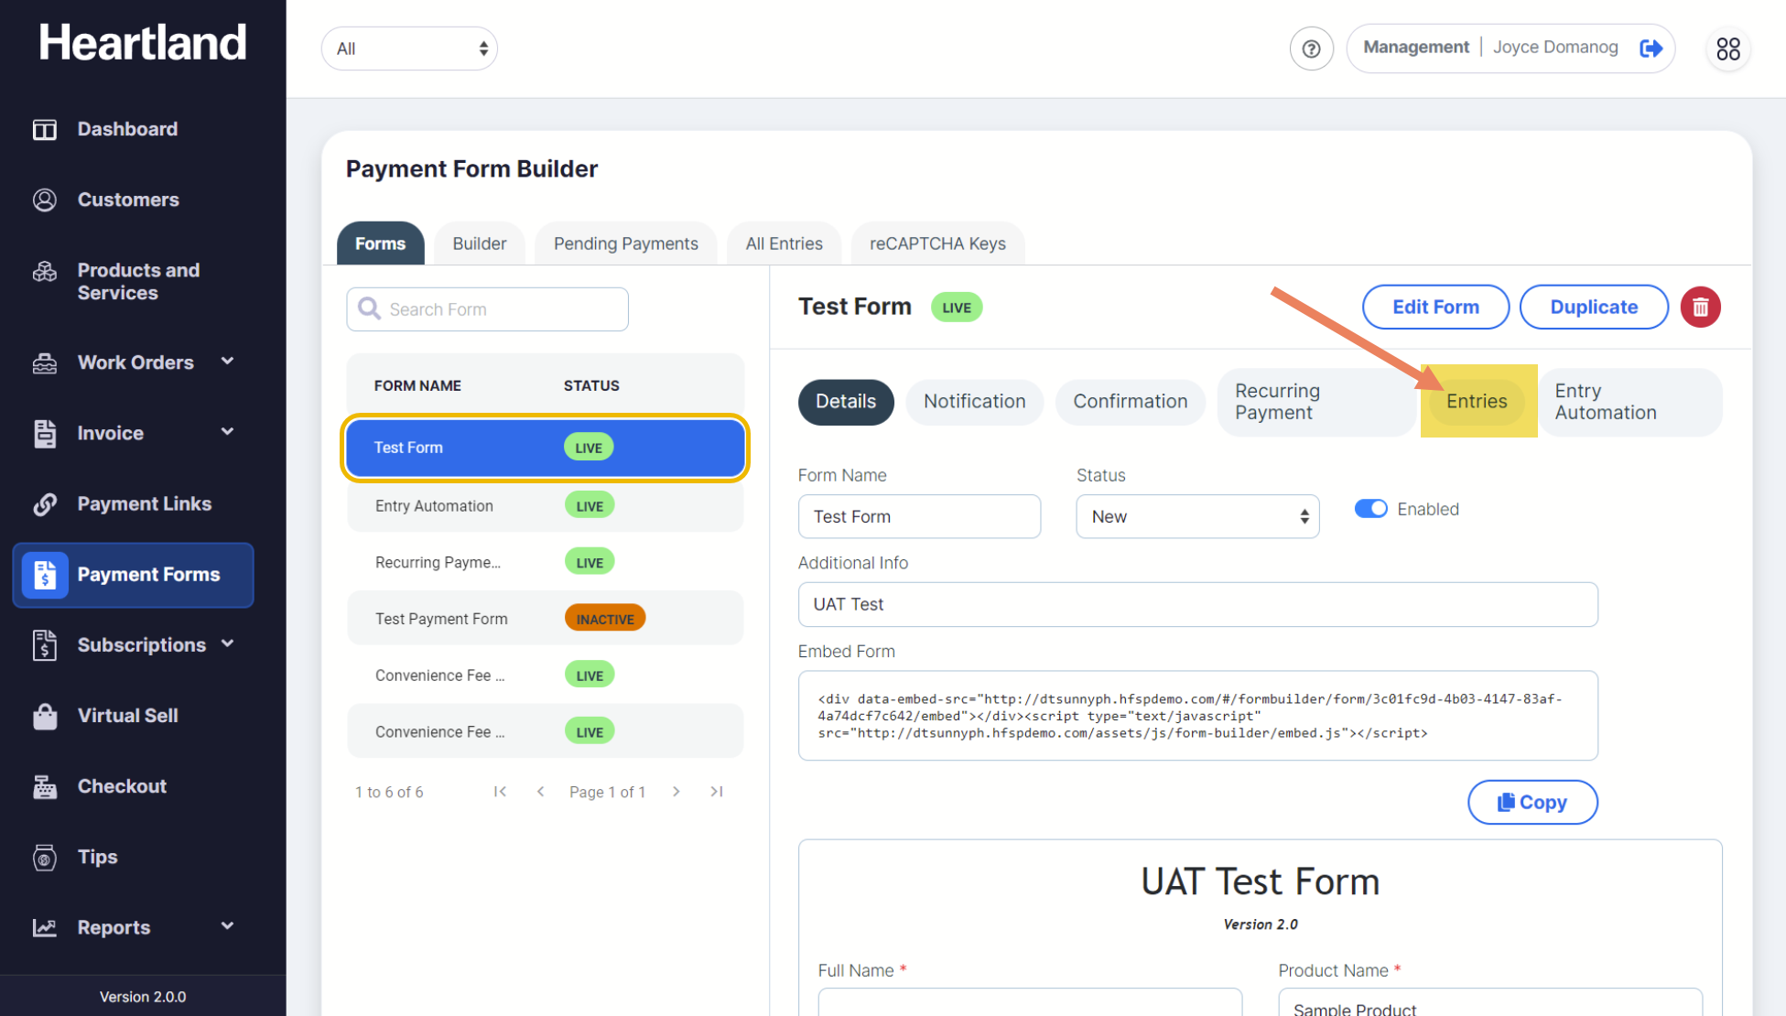
Task: Click the Full Name input field
Action: pyautogui.click(x=1030, y=1001)
